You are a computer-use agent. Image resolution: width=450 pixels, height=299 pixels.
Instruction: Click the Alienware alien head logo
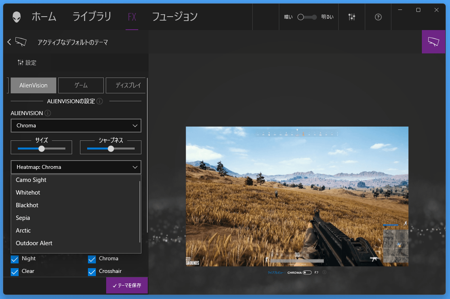(x=17, y=17)
